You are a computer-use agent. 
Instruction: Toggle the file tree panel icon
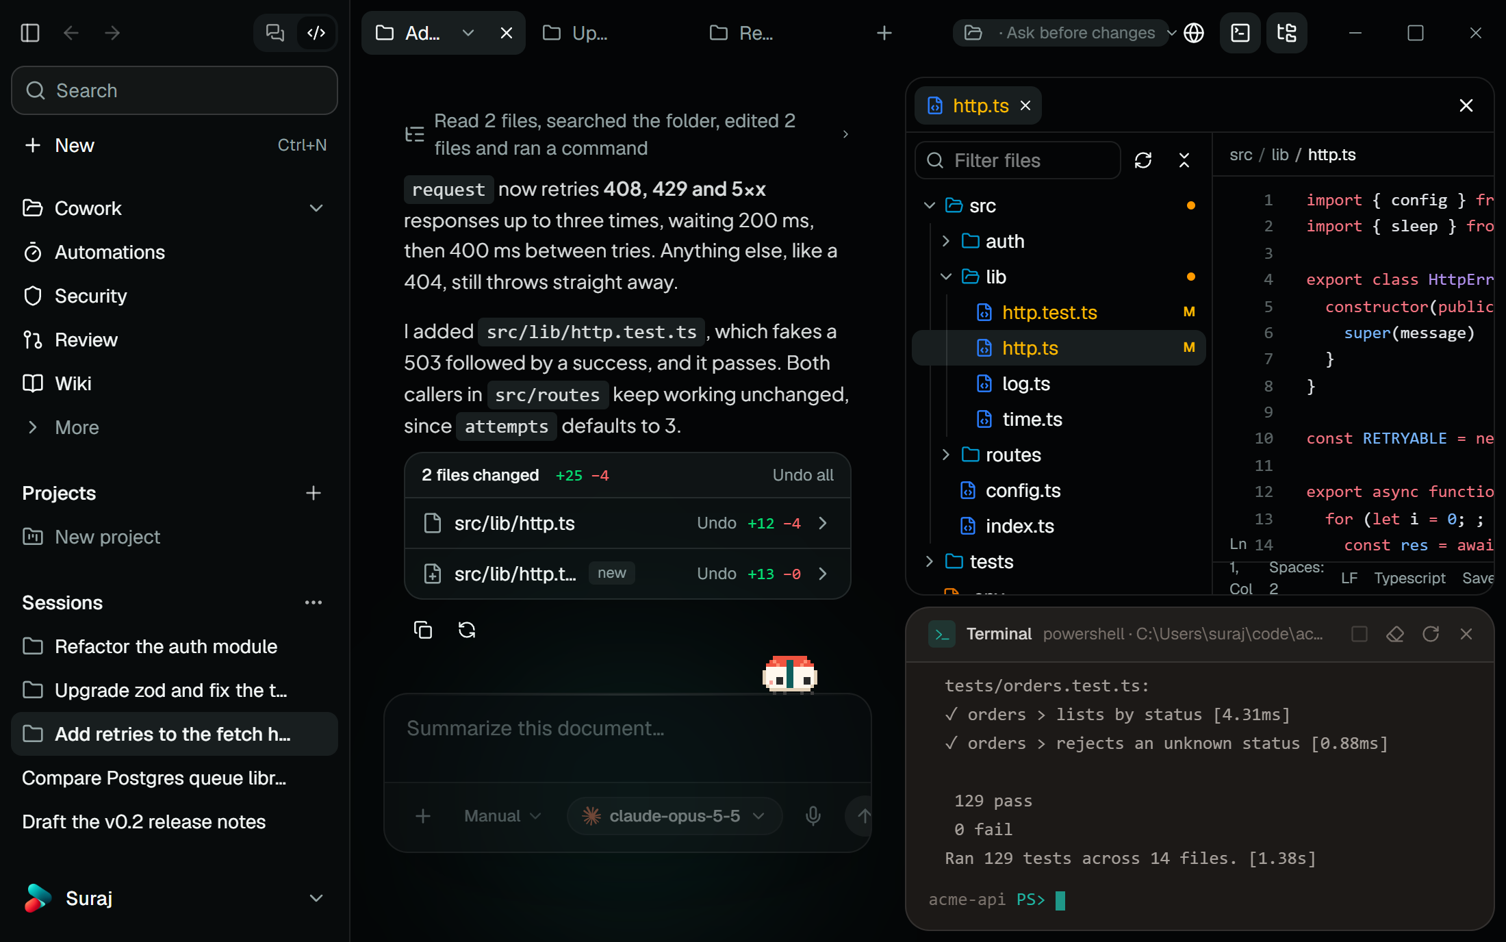[1287, 33]
